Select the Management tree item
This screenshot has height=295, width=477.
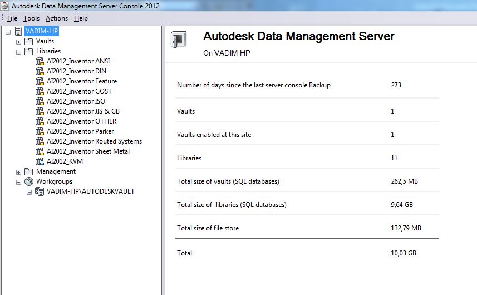point(56,171)
